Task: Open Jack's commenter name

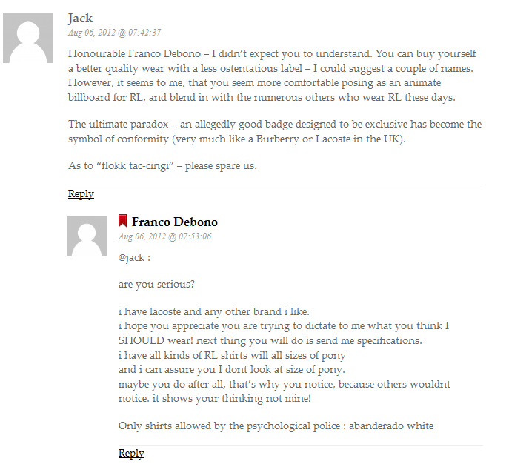Action: [x=80, y=18]
